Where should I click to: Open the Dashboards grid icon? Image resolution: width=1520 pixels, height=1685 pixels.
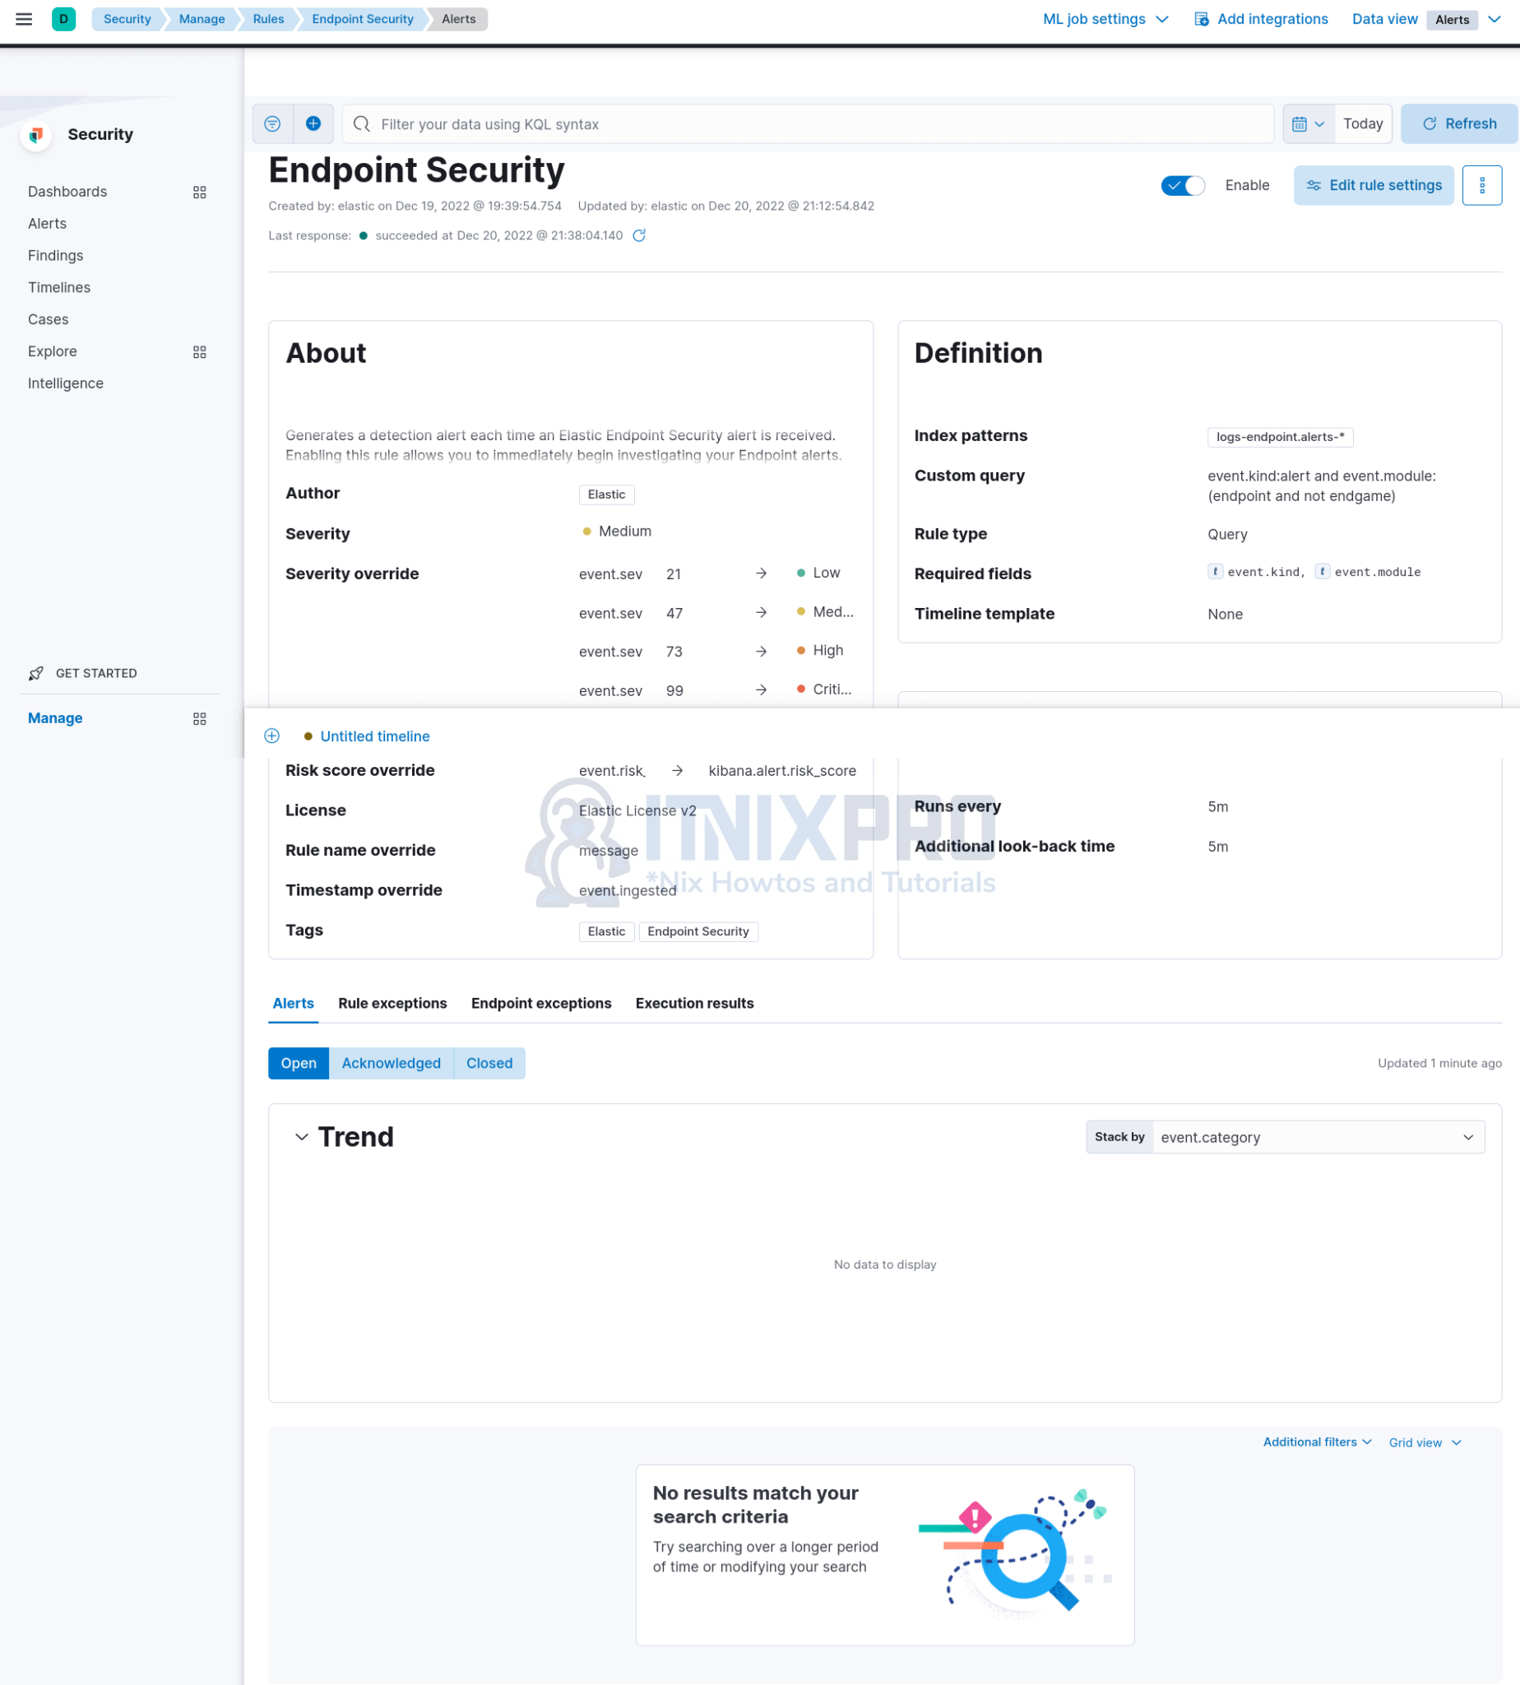coord(200,193)
